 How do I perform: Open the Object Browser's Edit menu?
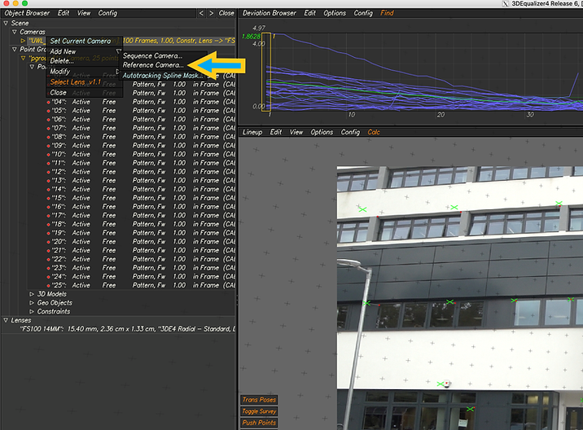pyautogui.click(x=64, y=13)
